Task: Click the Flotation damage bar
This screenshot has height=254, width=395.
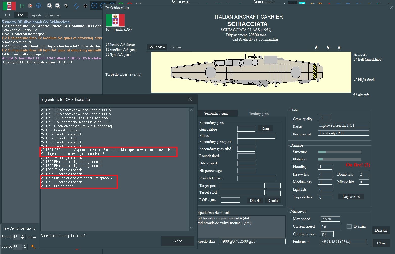Action: click(340, 159)
